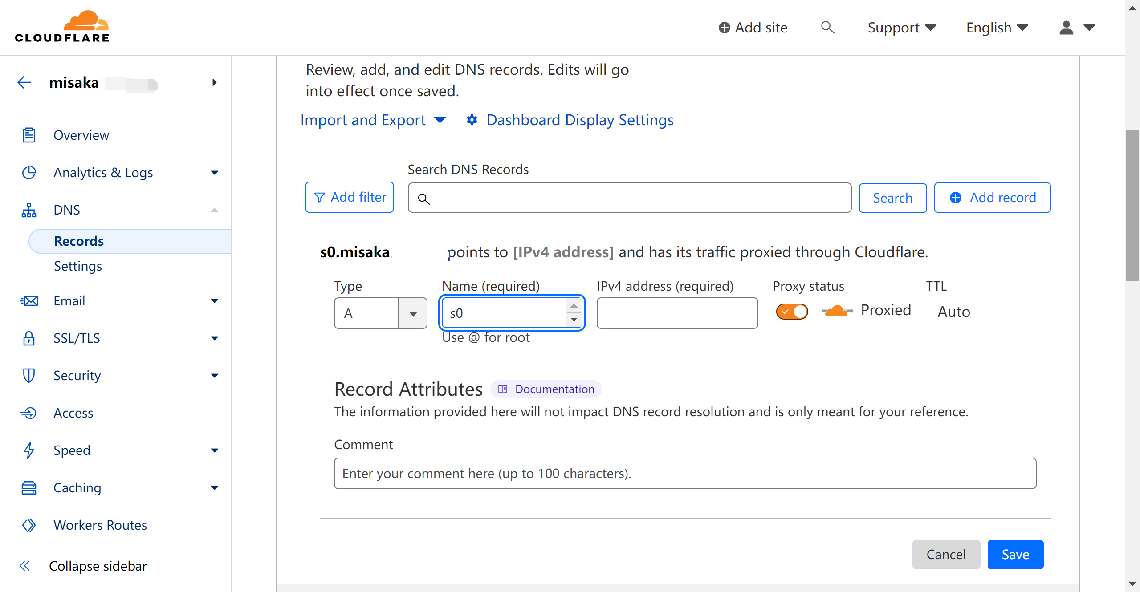The image size is (1140, 592).
Task: Click the Cloudflare logo
Action: pyautogui.click(x=62, y=27)
